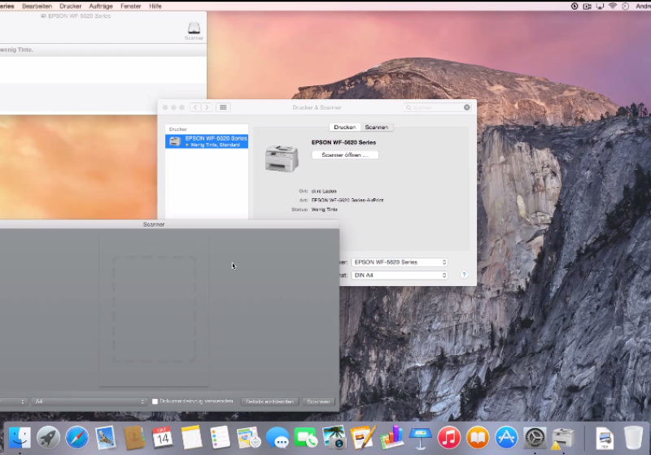
Task: Open the Fenster menu
Action: [130, 6]
